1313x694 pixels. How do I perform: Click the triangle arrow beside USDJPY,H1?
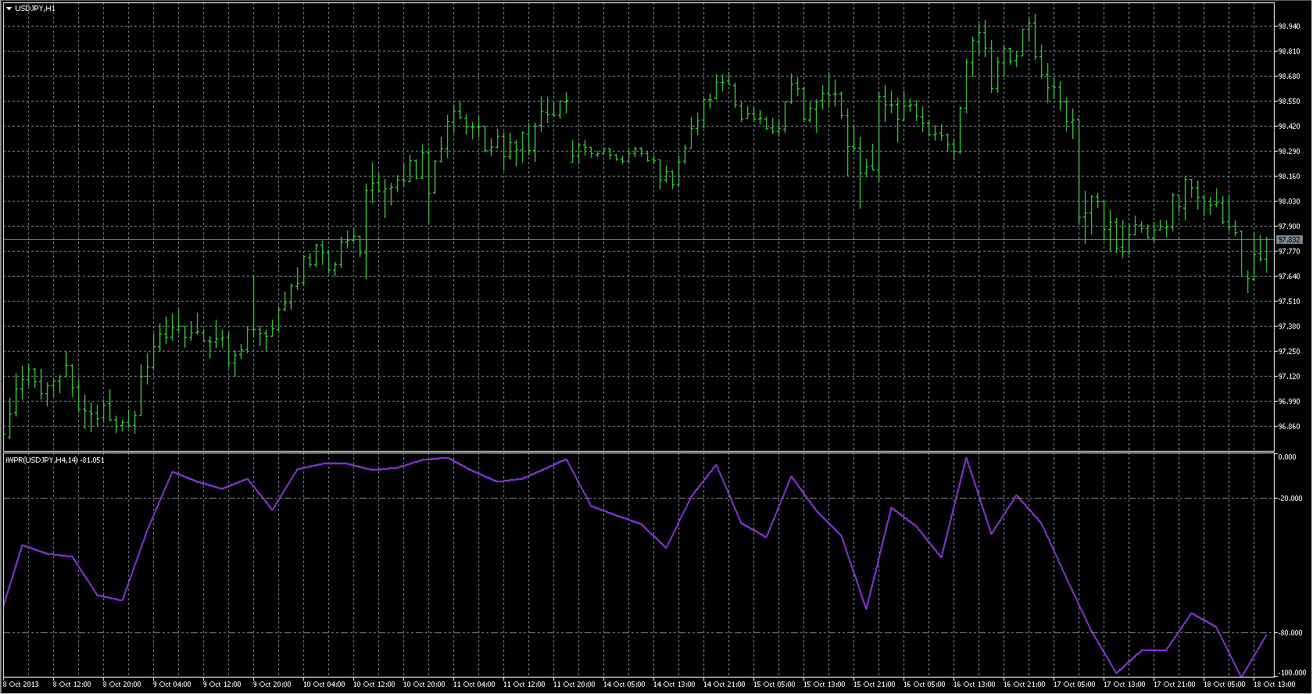point(9,8)
